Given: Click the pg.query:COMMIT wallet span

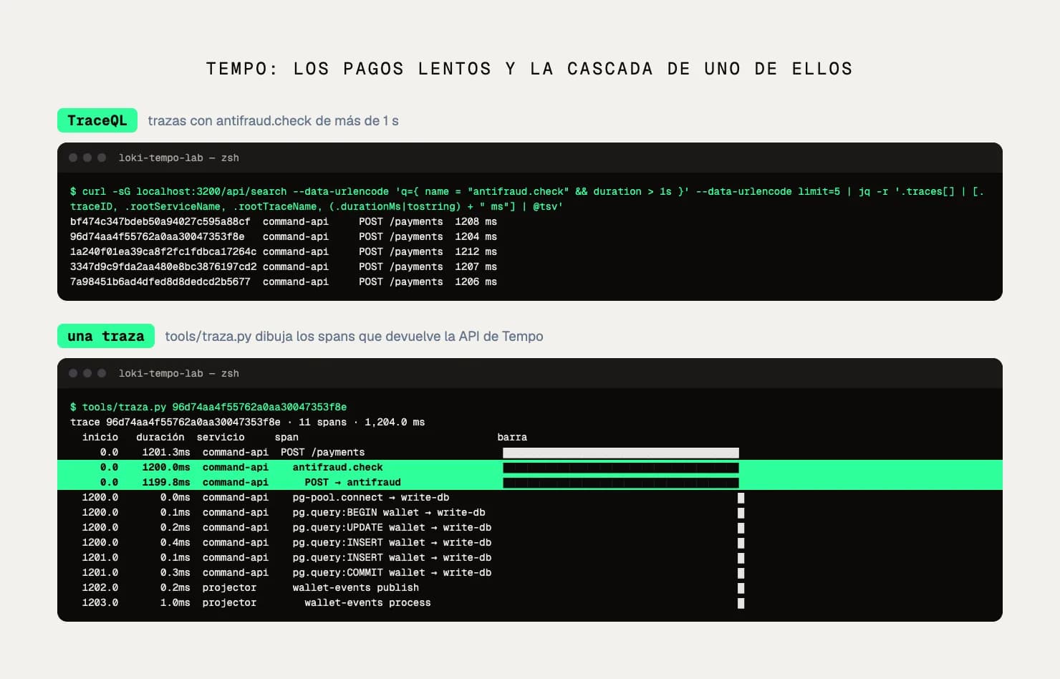Looking at the screenshot, I should [392, 573].
